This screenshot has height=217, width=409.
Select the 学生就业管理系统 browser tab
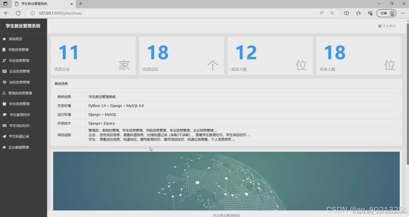(x=44, y=4)
